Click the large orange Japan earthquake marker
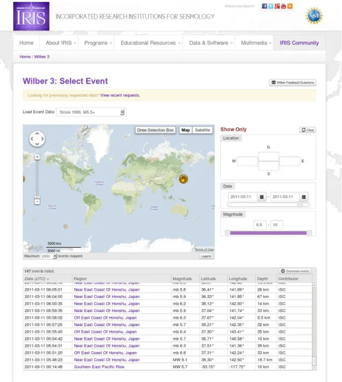This screenshot has width=342, height=382. [183, 179]
